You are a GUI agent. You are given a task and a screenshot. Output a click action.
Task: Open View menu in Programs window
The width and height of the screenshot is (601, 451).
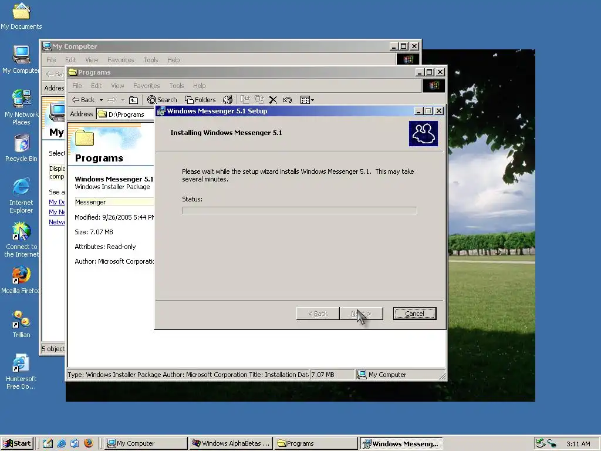(x=117, y=86)
